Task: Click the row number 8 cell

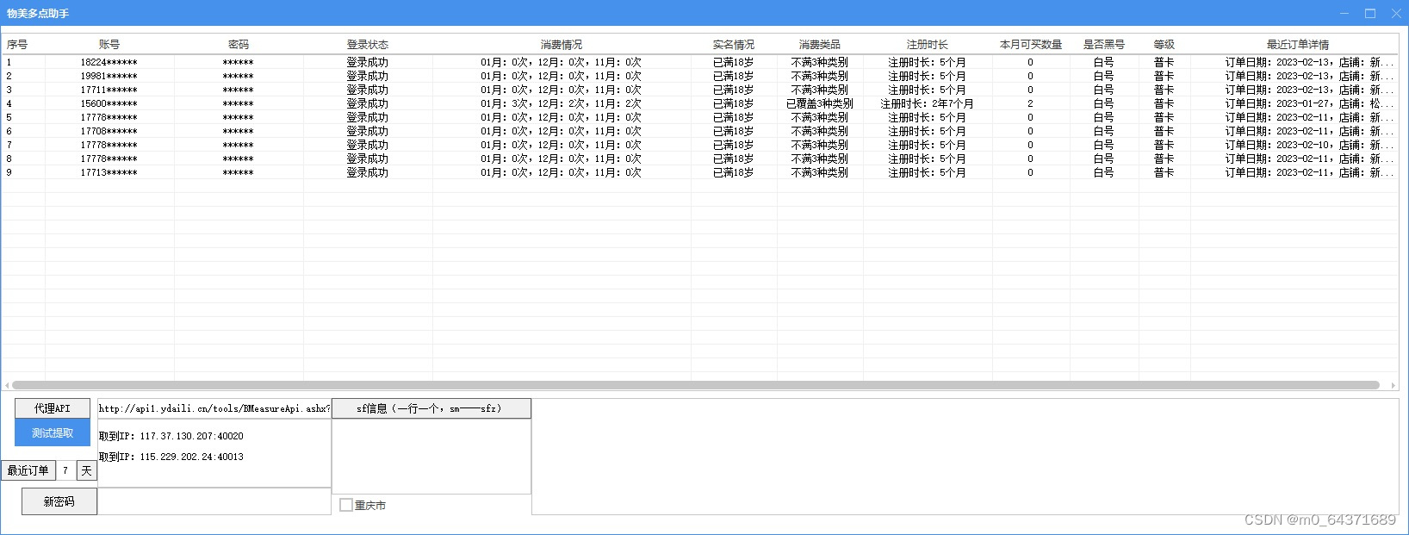Action: pyautogui.click(x=9, y=159)
